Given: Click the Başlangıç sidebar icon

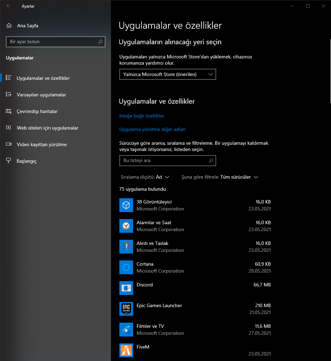Looking at the screenshot, I should coord(9,161).
